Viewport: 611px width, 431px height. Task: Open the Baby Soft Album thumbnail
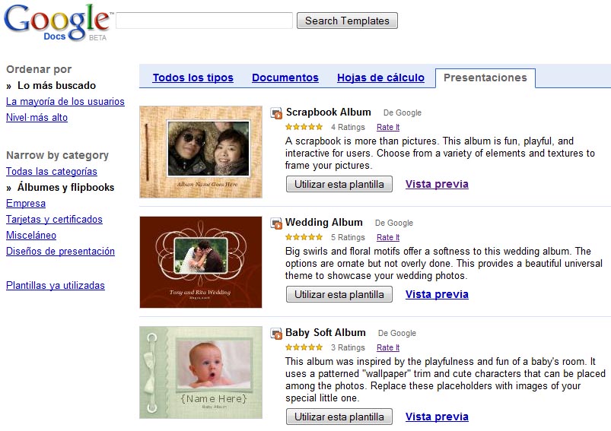click(201, 372)
